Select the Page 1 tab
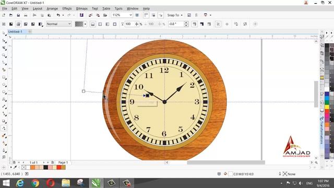Screen dimensions: 334x188 [x=63, y=162]
